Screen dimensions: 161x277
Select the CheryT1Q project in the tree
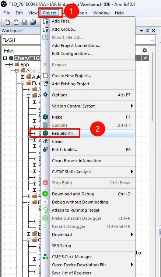(x=27, y=58)
